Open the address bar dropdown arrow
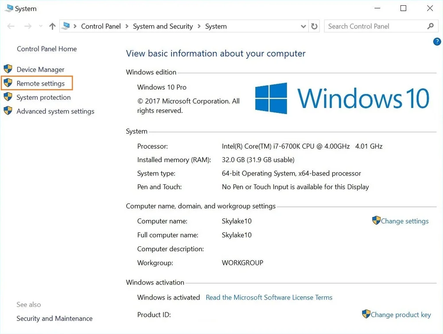Screen dimensions: 443x334 click(x=303, y=26)
